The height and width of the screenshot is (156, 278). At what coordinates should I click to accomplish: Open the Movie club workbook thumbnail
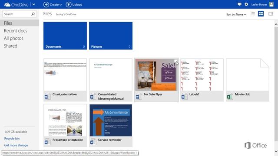(248, 75)
